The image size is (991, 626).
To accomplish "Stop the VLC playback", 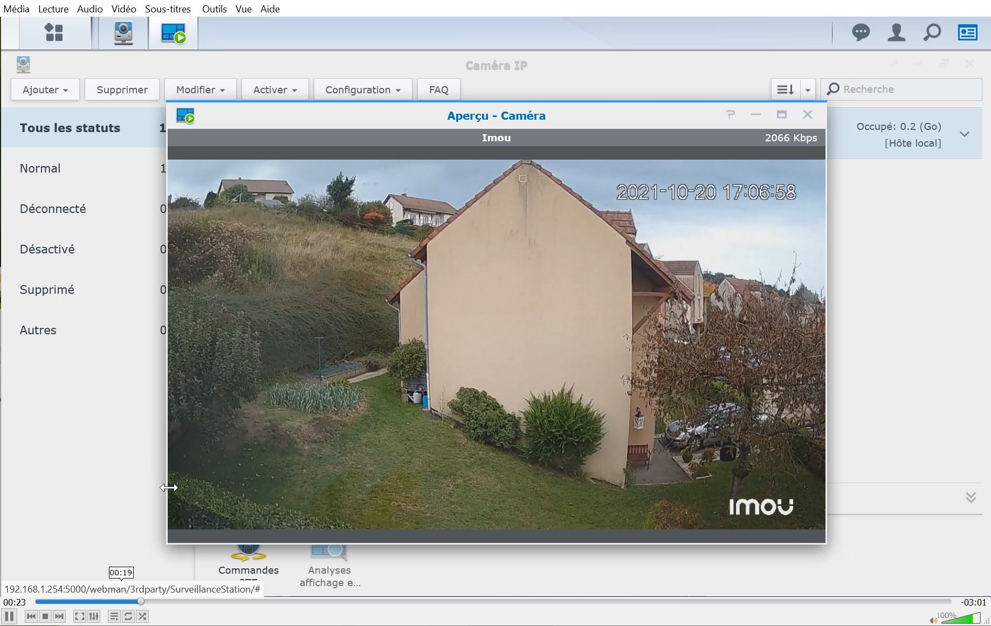I will [45, 616].
